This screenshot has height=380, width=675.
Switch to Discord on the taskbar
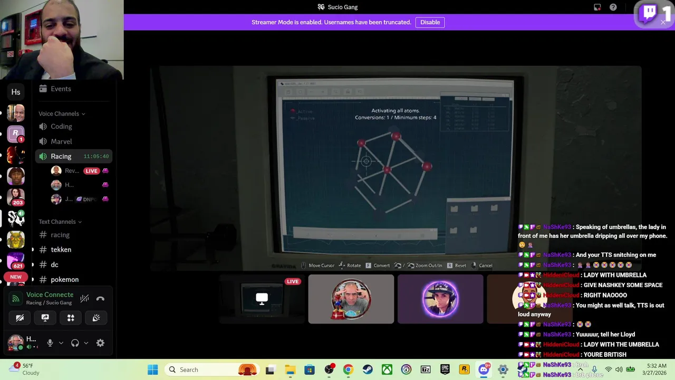pos(484,369)
